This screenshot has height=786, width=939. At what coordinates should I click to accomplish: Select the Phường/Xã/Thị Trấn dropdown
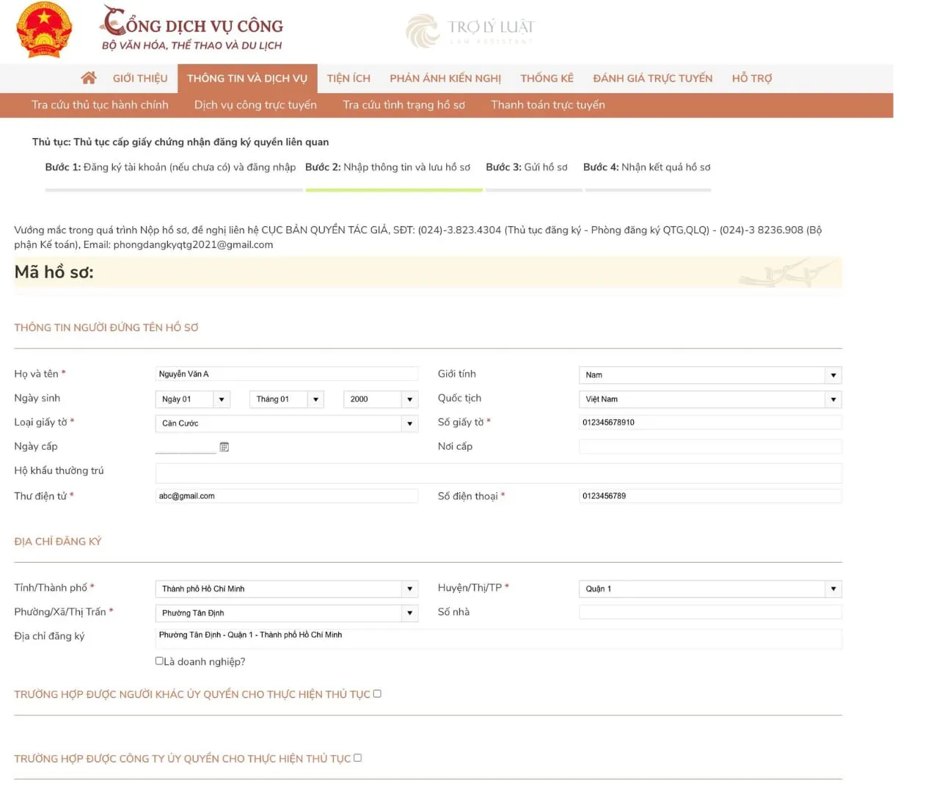(286, 613)
